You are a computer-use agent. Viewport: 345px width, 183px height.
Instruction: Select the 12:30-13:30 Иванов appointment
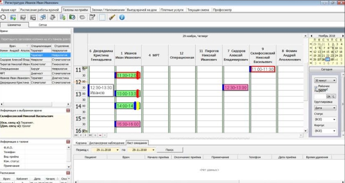point(101,90)
